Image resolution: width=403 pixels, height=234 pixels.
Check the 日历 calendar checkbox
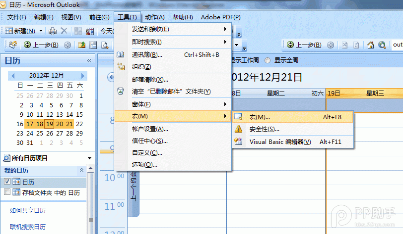tap(7, 181)
